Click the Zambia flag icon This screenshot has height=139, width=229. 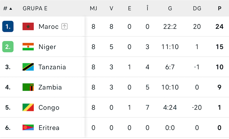(28, 87)
